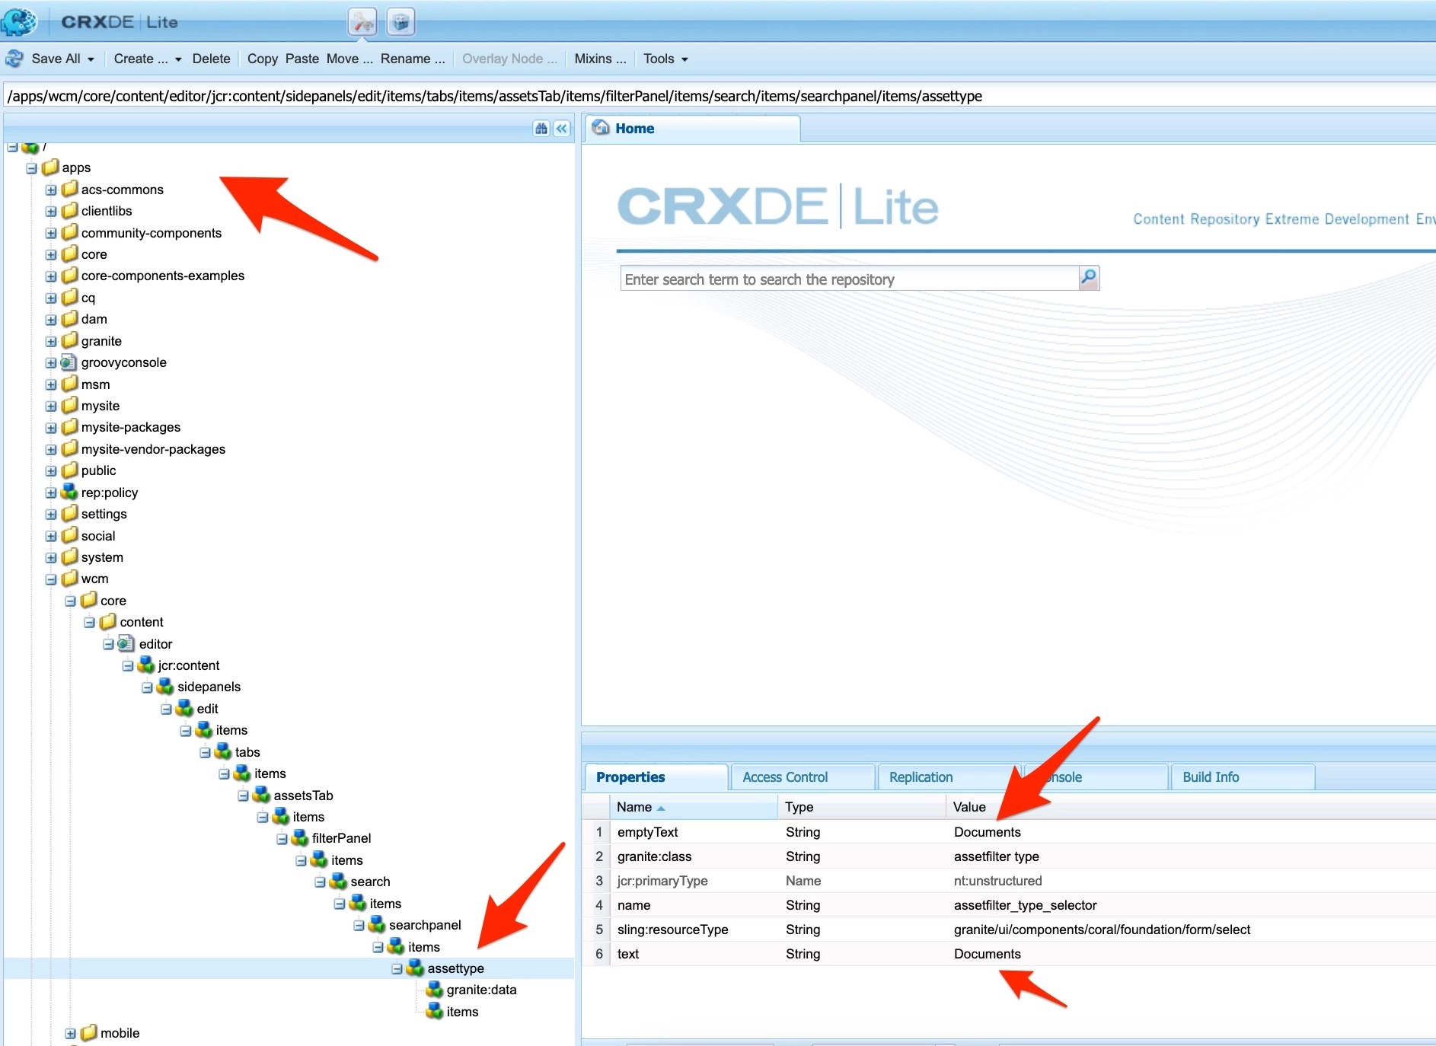
Task: Expand the mysite folder
Action: pos(51,407)
